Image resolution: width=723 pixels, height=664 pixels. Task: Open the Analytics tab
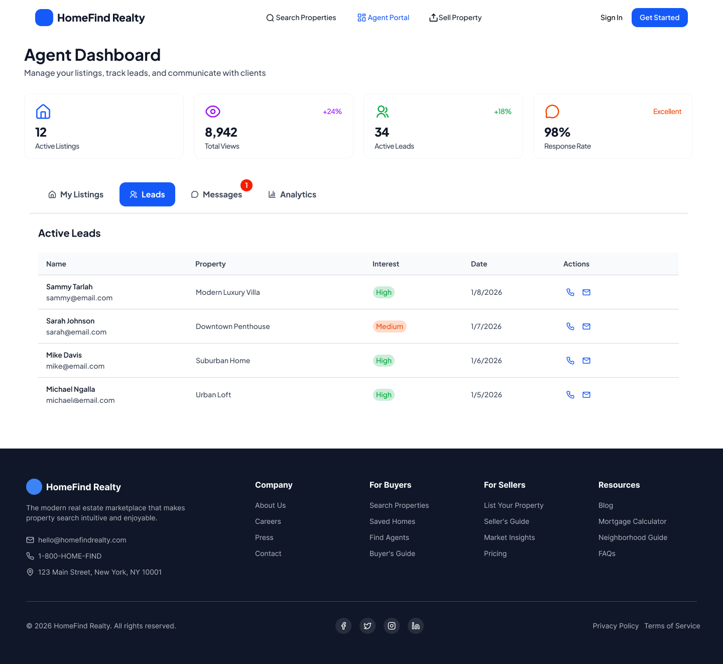[x=292, y=194]
